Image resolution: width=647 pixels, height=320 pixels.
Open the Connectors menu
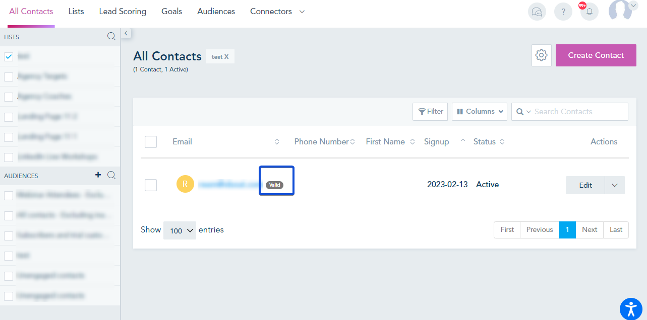pos(277,11)
